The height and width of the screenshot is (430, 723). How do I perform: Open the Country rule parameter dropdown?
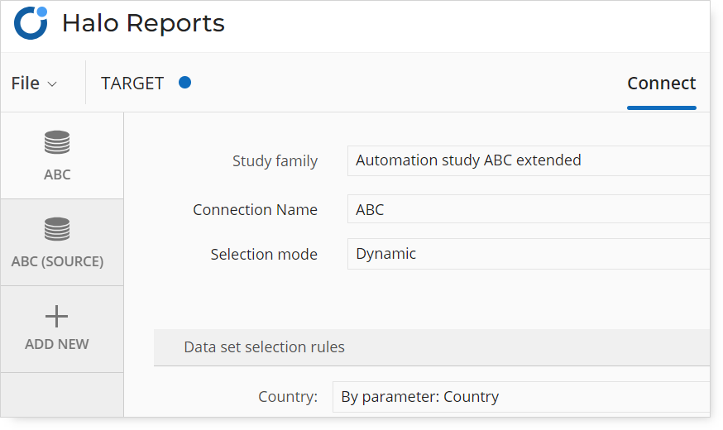(x=521, y=397)
